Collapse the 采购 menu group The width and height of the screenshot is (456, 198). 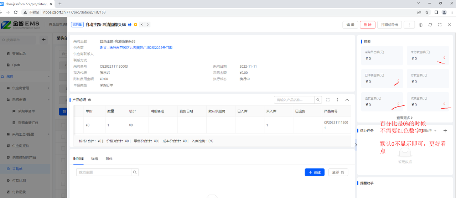tap(25, 77)
